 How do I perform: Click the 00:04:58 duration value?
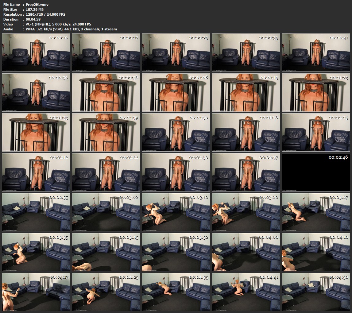coord(33,19)
